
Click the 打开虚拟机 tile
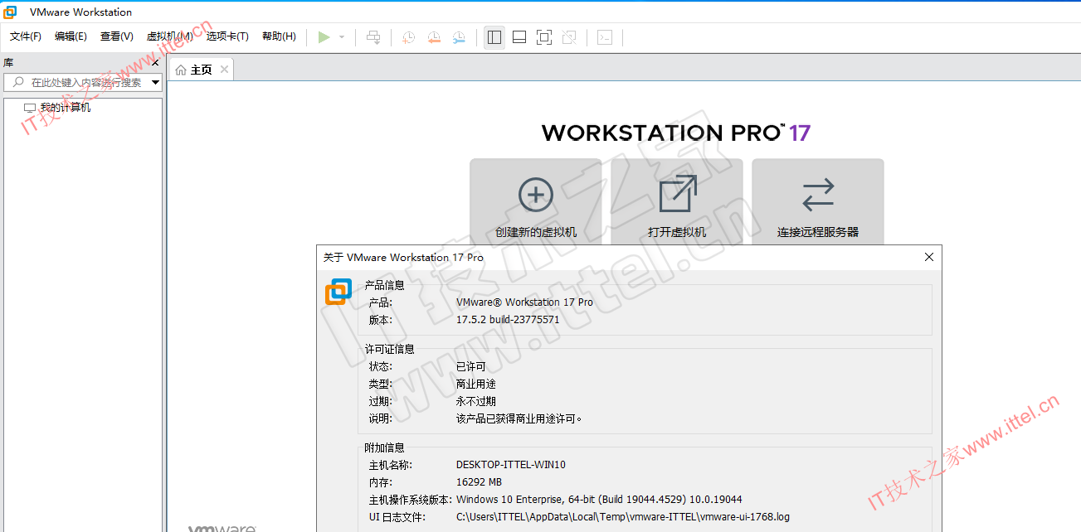pyautogui.click(x=677, y=202)
